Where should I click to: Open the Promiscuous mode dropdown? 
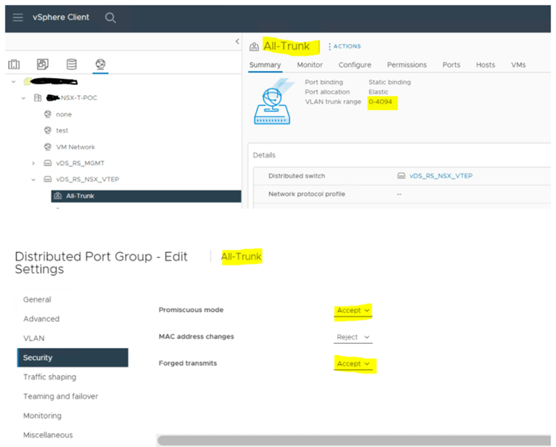pyautogui.click(x=353, y=311)
